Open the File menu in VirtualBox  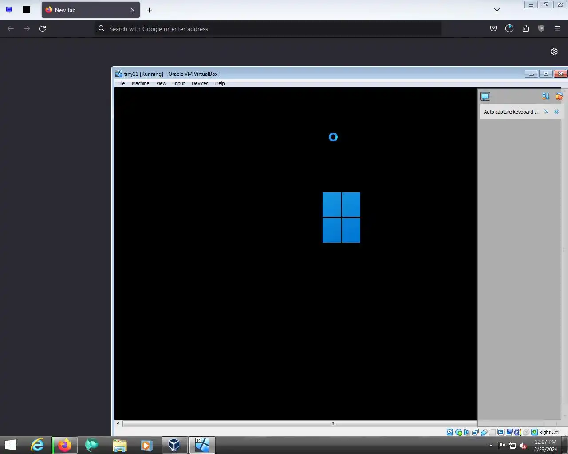pos(121,83)
